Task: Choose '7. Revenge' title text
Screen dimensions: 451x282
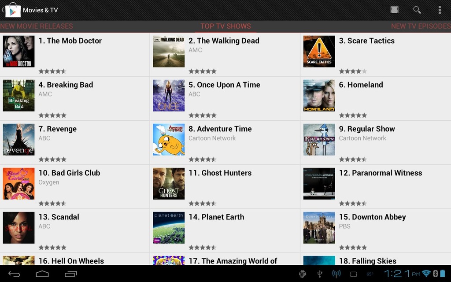Action: point(58,129)
